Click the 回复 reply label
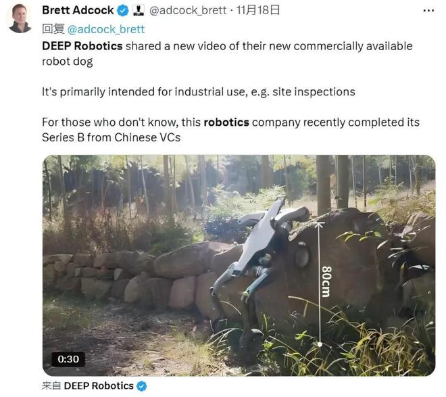Screen dimensions: 446x397 pos(53,29)
